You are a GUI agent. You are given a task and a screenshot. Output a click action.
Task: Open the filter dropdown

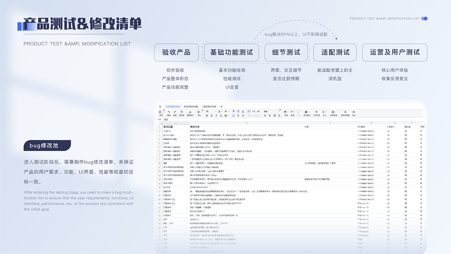click(292, 113)
